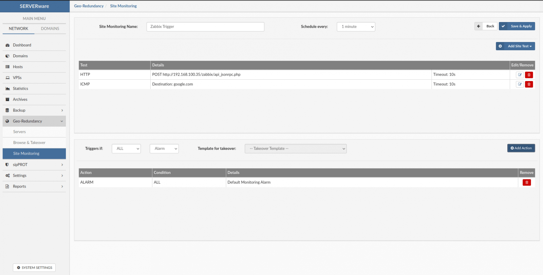Image resolution: width=543 pixels, height=275 pixels.
Task: Open the Schedule every dropdown
Action: tap(356, 27)
